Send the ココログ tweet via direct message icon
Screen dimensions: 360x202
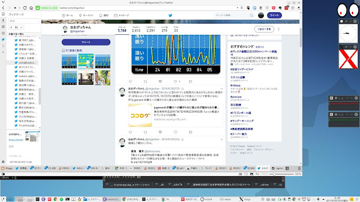pos(190,132)
